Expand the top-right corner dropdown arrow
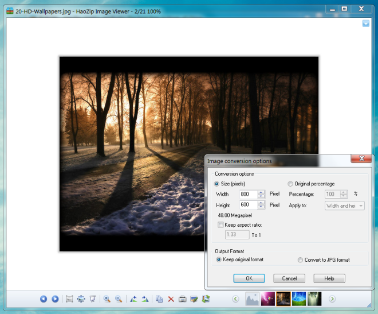This screenshot has height=314, width=378. pyautogui.click(x=365, y=24)
